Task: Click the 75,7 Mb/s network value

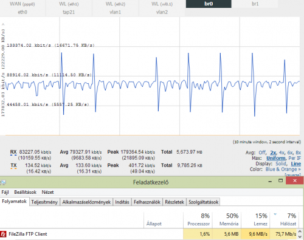Action: tap(286, 234)
